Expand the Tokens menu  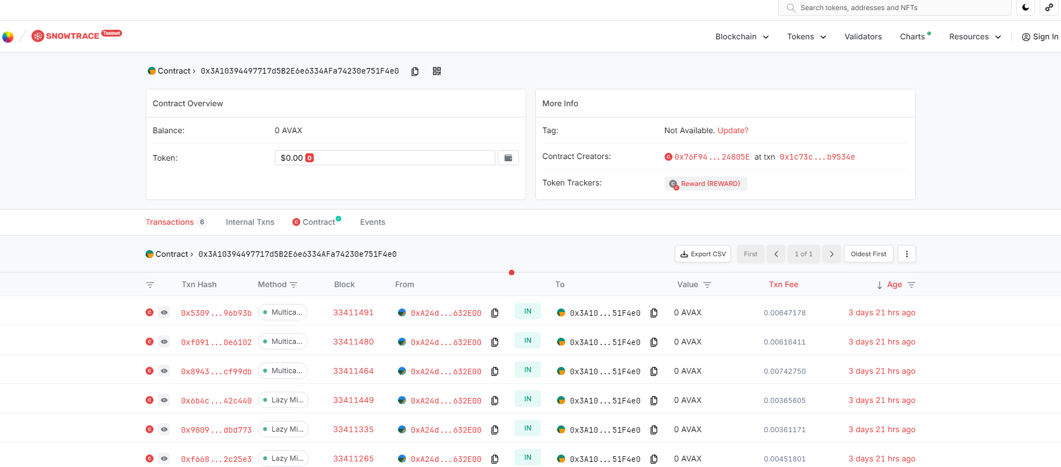806,37
